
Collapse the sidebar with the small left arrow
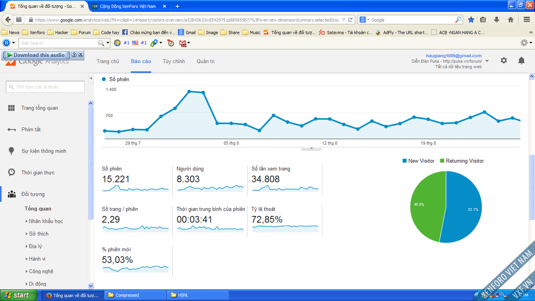click(91, 79)
